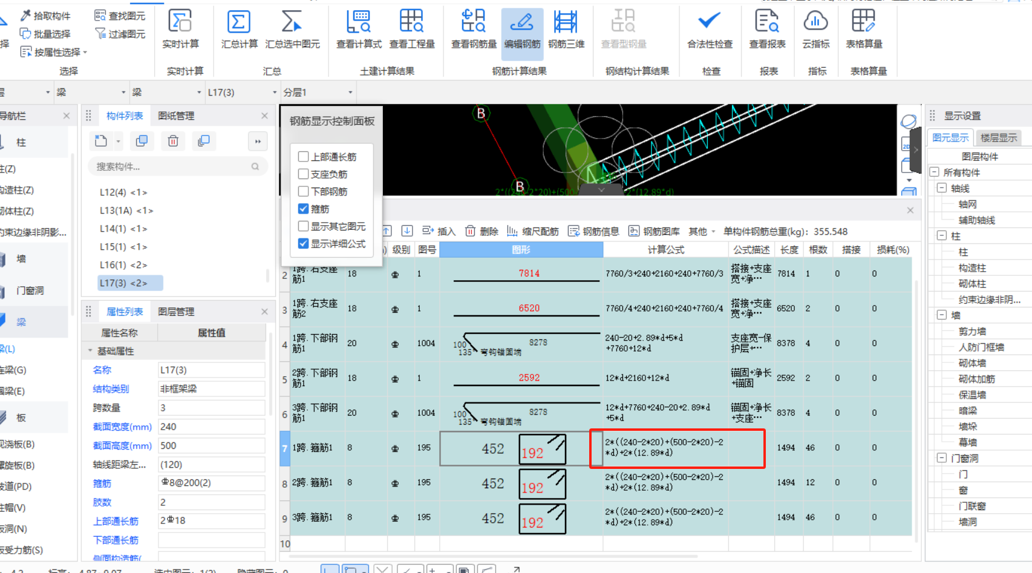Enable the 上部通长筋 checkbox
This screenshot has height=573, width=1032.
click(x=304, y=157)
